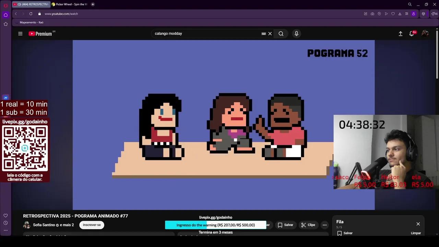Open the browser profile account icon

pyautogui.click(x=414, y=14)
